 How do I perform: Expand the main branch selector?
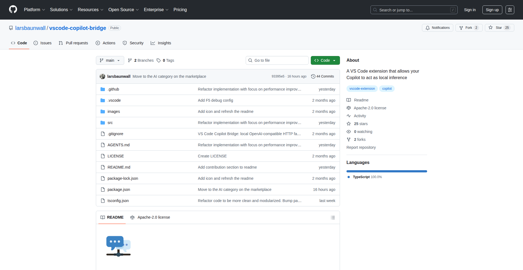coord(110,60)
